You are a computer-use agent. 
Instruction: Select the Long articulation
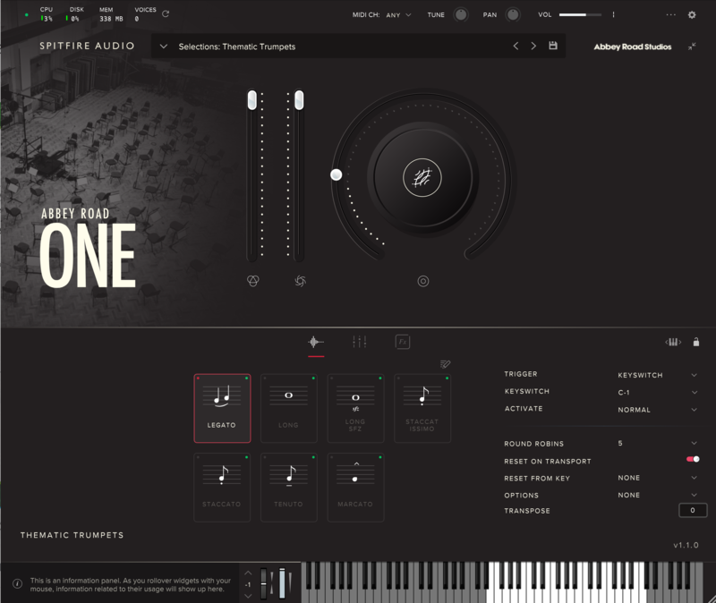click(288, 409)
